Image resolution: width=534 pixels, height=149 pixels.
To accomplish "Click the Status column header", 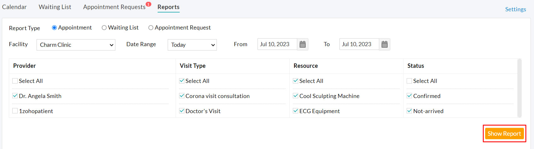I will coord(415,66).
